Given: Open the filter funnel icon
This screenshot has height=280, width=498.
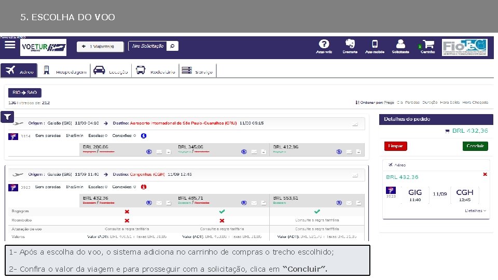Looking at the screenshot, I should [7, 117].
